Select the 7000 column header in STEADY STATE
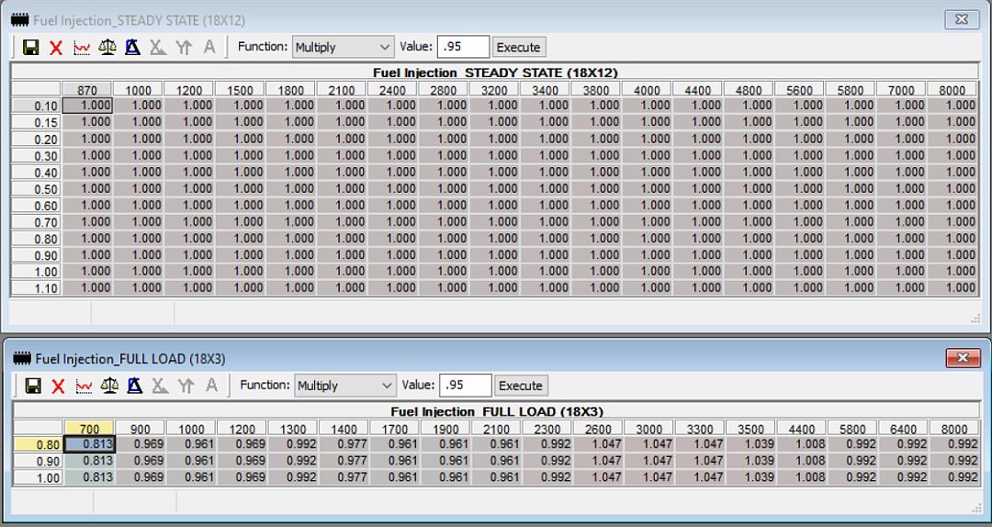The width and height of the screenshot is (992, 527). [902, 90]
